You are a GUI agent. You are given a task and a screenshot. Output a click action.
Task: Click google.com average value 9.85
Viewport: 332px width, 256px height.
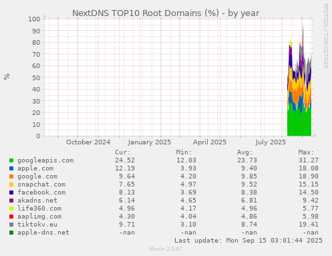click(249, 176)
